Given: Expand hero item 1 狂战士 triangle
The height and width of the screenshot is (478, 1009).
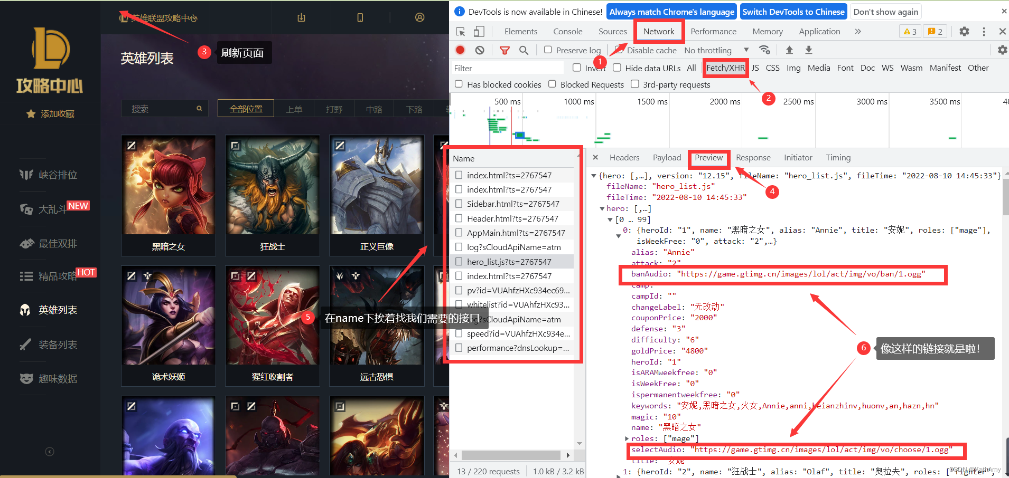Looking at the screenshot, I should point(619,475).
